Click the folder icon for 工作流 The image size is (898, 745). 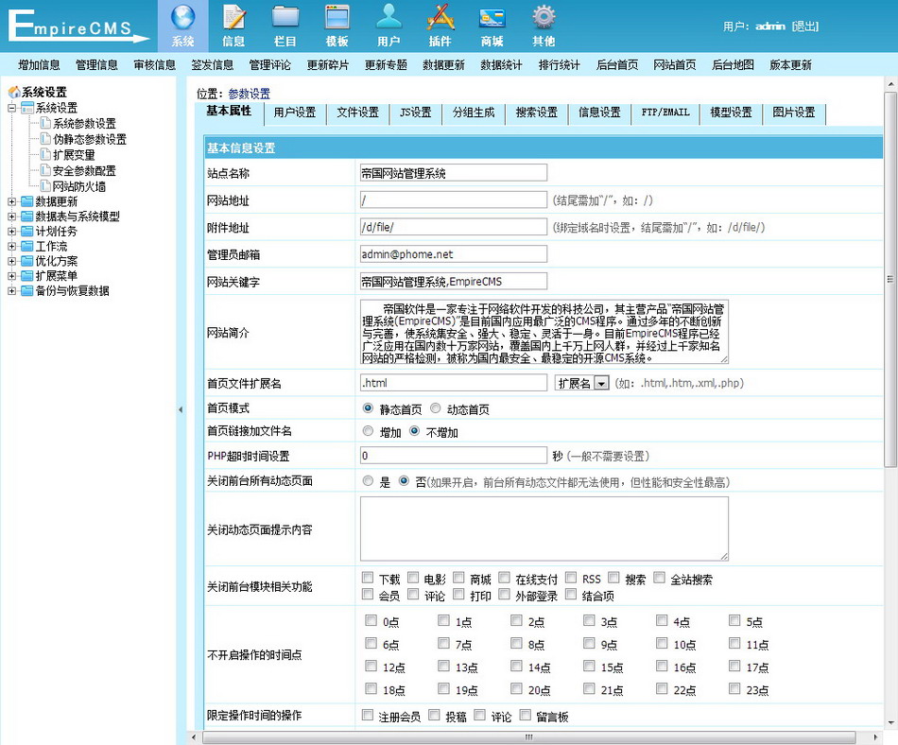[x=26, y=246]
